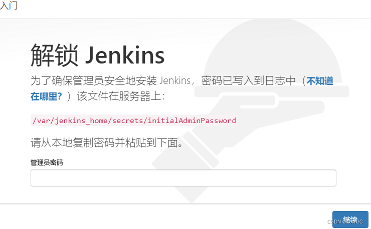Click the 密码已写入到日志中 phrase
This screenshot has height=229, width=371.
[249, 81]
